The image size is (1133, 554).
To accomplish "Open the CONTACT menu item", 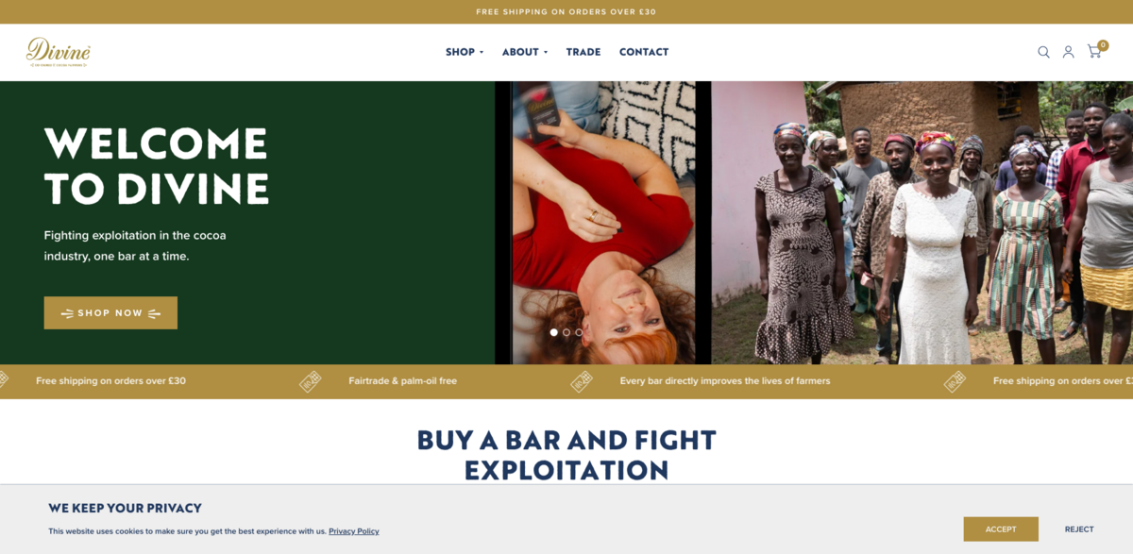I will (x=644, y=52).
